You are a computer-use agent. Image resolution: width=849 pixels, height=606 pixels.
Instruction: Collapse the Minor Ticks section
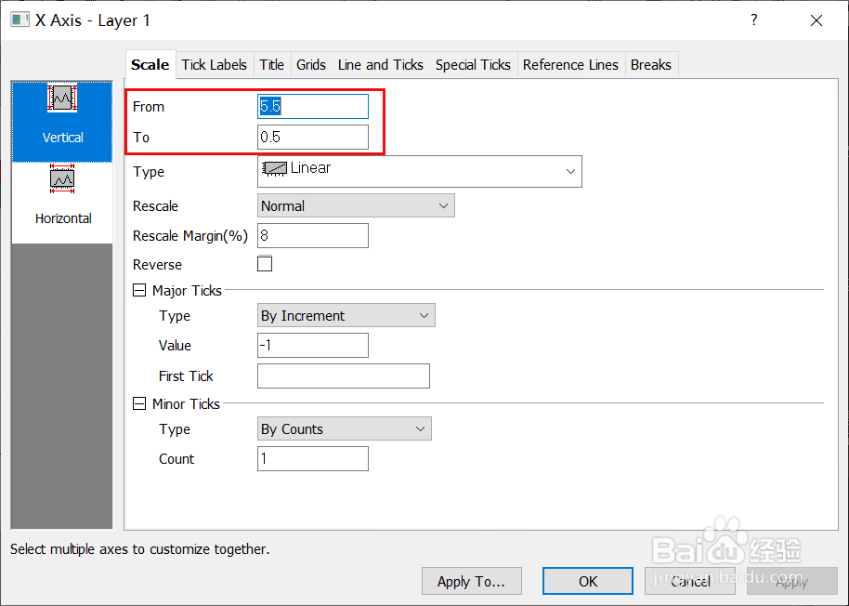(140, 404)
